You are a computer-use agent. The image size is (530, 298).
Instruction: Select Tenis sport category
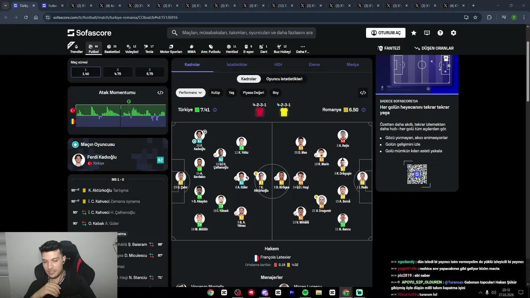[x=149, y=48]
